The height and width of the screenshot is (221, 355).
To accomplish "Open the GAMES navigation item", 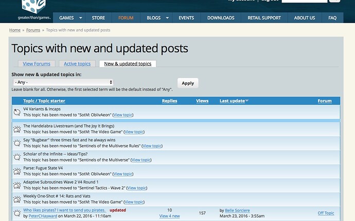I will tap(66, 18).
